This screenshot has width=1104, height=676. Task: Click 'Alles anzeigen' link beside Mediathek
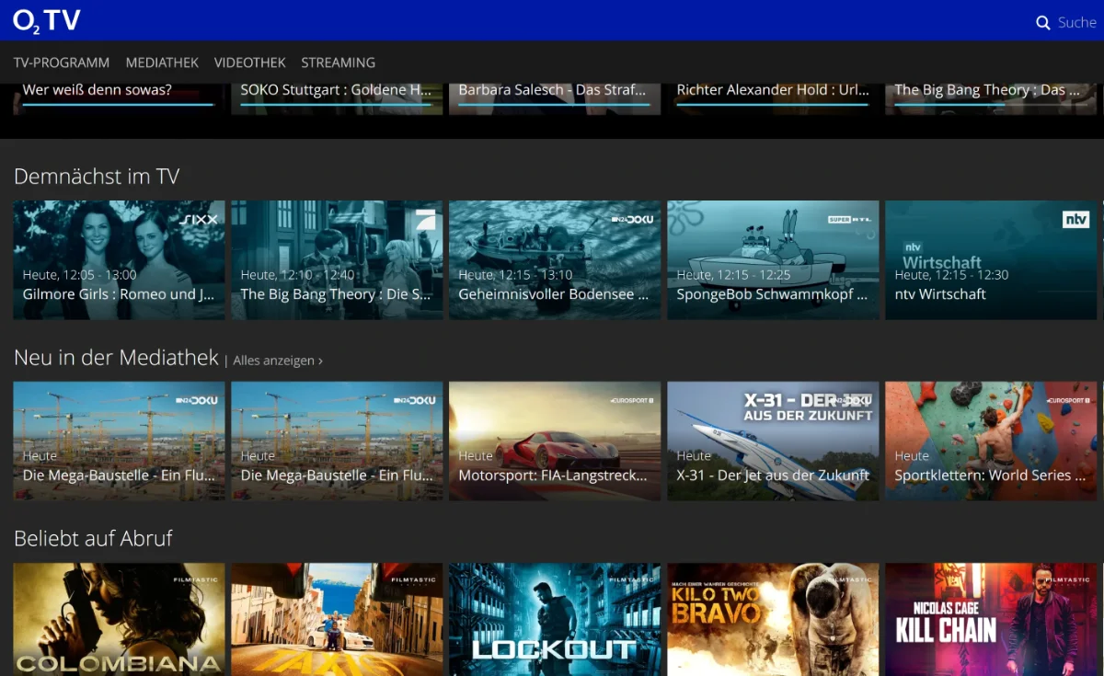(278, 361)
